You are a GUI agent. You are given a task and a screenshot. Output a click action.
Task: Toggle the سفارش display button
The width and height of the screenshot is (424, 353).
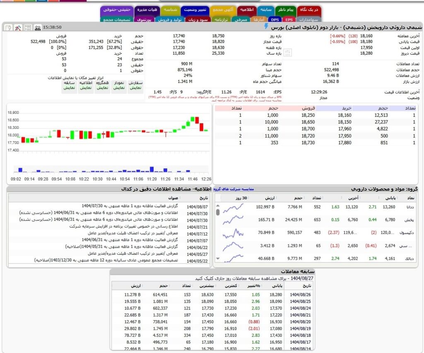(136, 85)
